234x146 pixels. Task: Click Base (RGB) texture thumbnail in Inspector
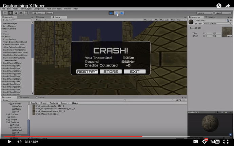point(227,32)
